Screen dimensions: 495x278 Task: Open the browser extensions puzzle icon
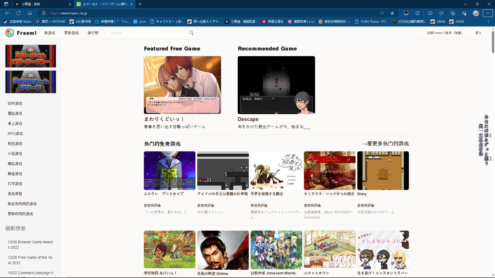point(418,13)
